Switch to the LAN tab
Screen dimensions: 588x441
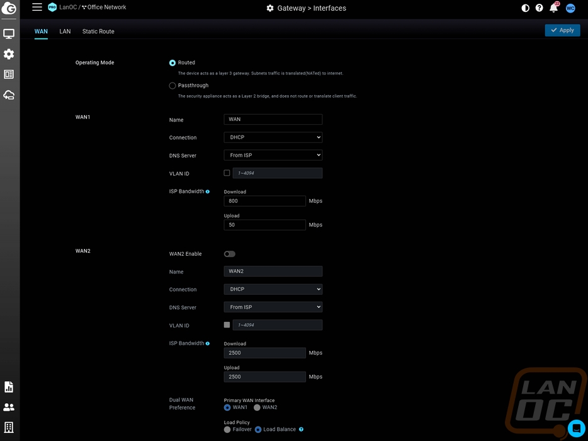65,31
